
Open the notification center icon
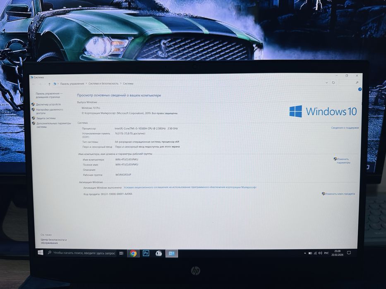(x=349, y=253)
